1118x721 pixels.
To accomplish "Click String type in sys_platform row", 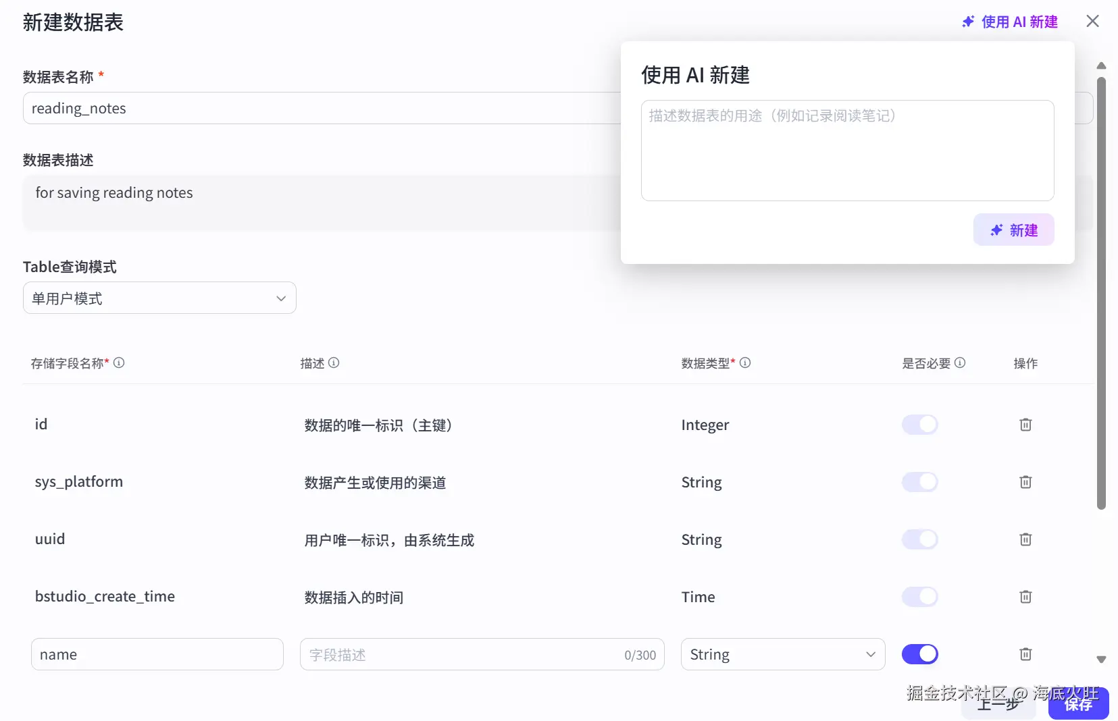I will coord(701,482).
